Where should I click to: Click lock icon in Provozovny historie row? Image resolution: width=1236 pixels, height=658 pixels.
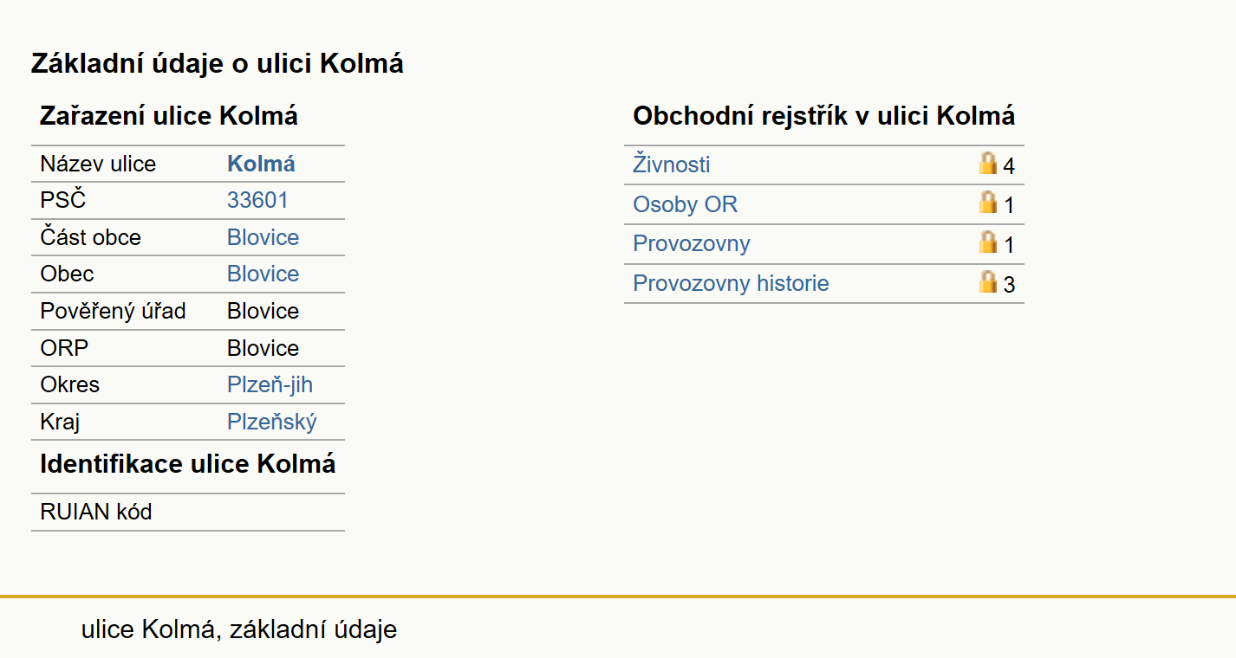point(988,281)
